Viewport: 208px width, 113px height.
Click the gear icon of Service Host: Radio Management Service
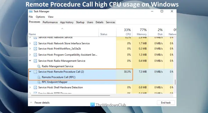point(35,61)
